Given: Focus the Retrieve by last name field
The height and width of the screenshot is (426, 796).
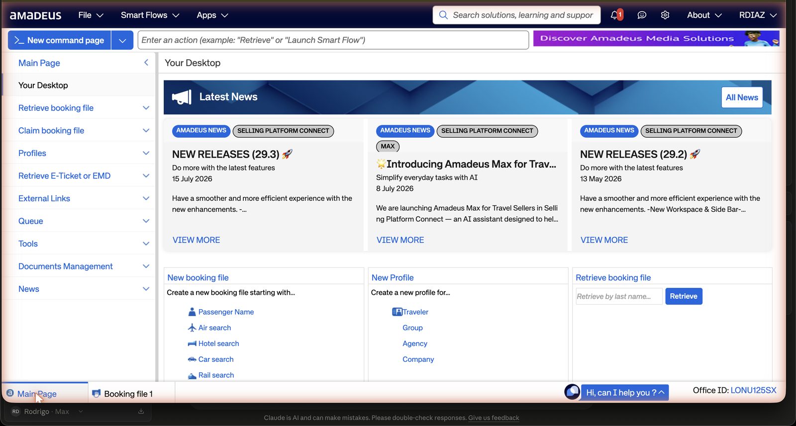Looking at the screenshot, I should [x=619, y=296].
